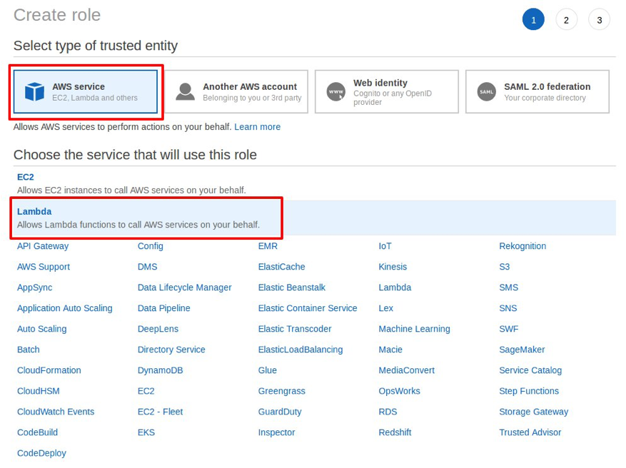Select OpsWorks service

coord(399,391)
